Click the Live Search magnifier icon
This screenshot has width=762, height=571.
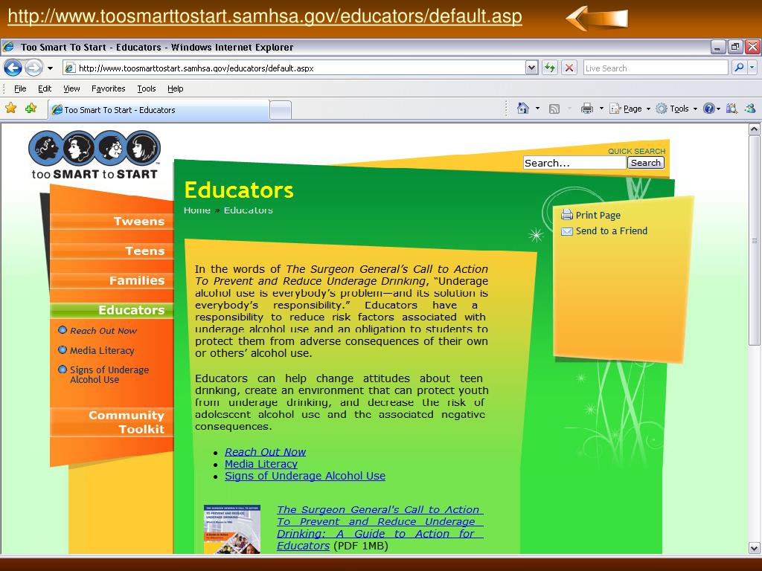(x=739, y=68)
